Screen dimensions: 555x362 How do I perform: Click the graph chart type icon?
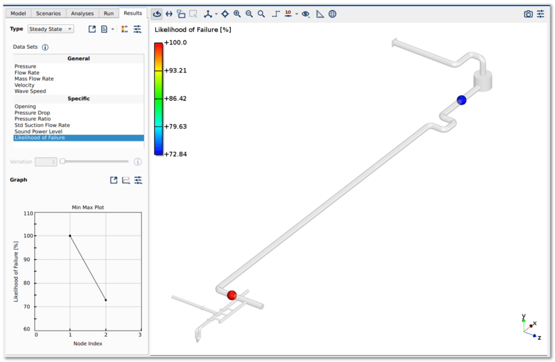click(x=126, y=180)
